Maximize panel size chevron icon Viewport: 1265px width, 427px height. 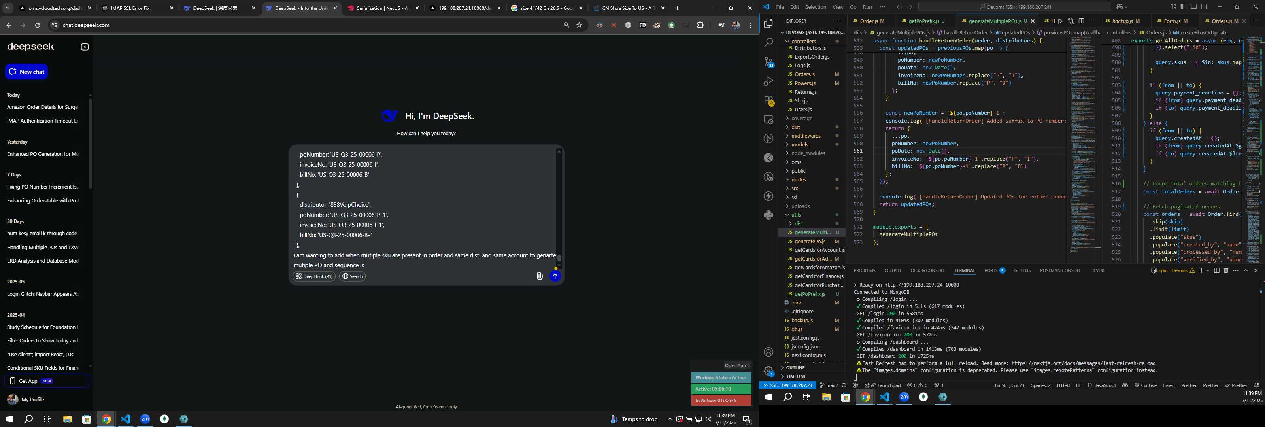click(x=1246, y=270)
